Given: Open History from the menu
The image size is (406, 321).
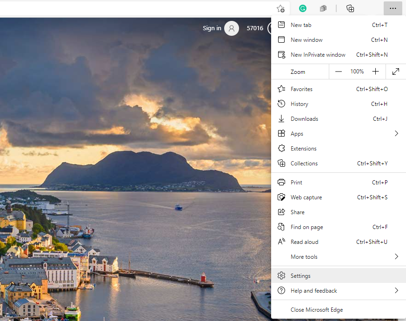Looking at the screenshot, I should 299,104.
